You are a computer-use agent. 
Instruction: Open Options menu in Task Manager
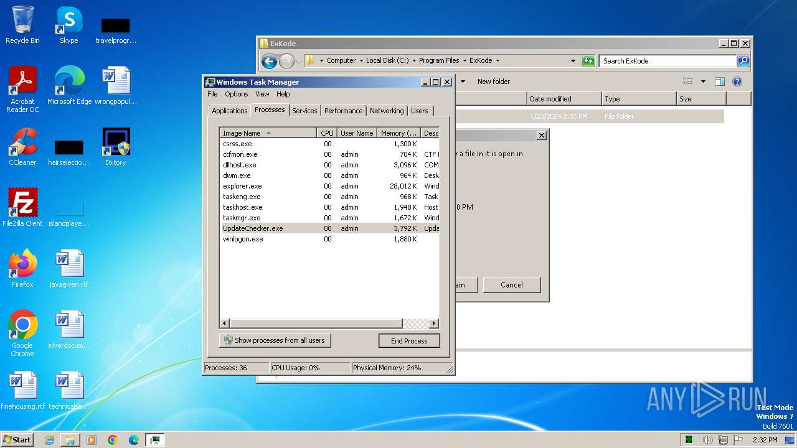click(237, 94)
